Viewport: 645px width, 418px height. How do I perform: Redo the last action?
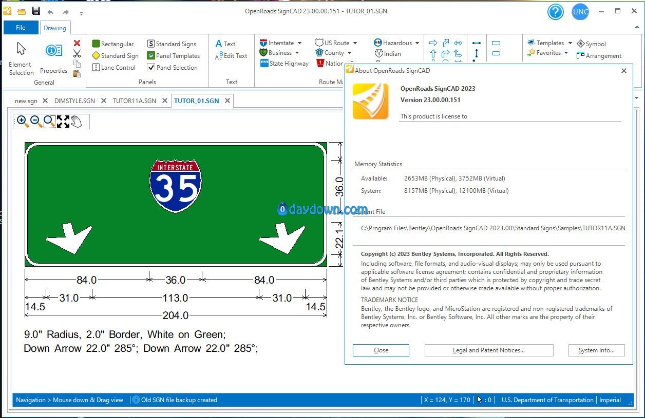(x=66, y=12)
